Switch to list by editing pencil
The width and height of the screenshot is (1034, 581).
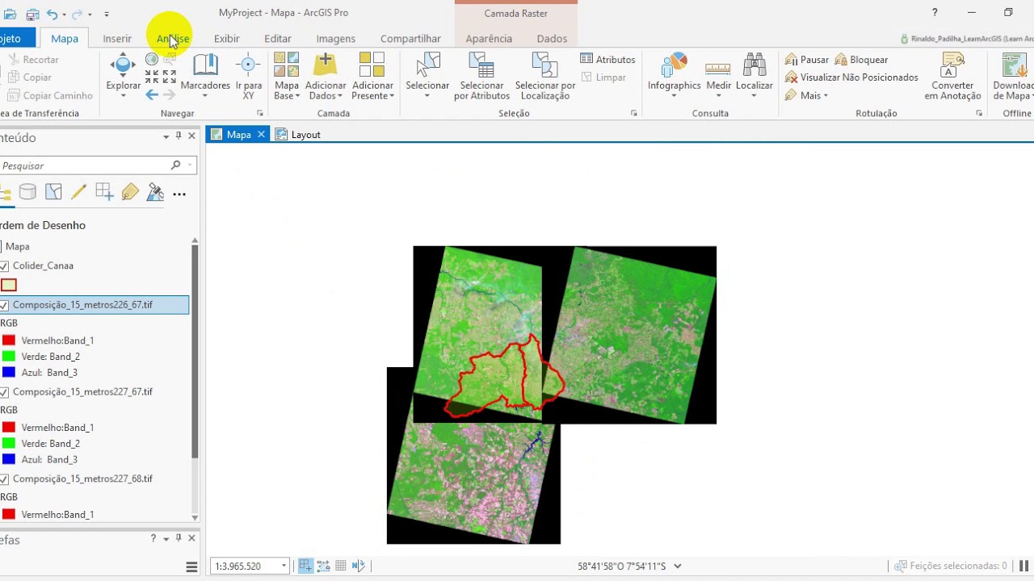click(78, 192)
